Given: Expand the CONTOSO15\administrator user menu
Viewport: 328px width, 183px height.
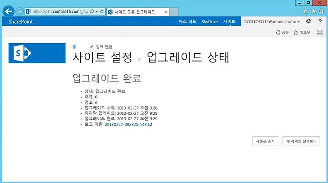Looking at the screenshot, I should (272, 21).
